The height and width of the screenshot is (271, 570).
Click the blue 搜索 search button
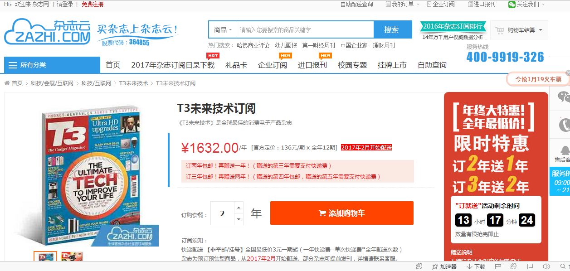pyautogui.click(x=392, y=30)
